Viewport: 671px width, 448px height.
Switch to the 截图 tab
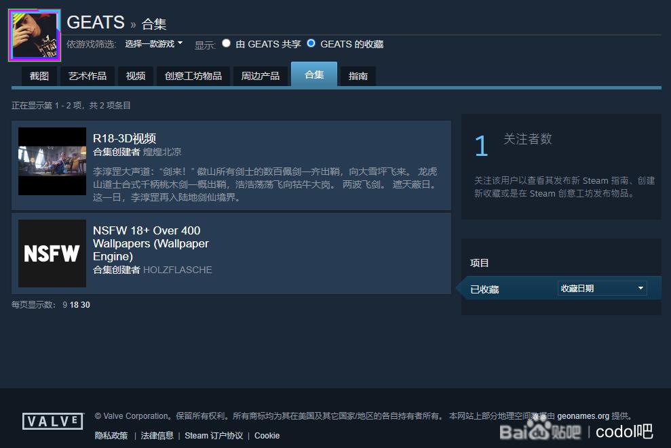tap(39, 76)
